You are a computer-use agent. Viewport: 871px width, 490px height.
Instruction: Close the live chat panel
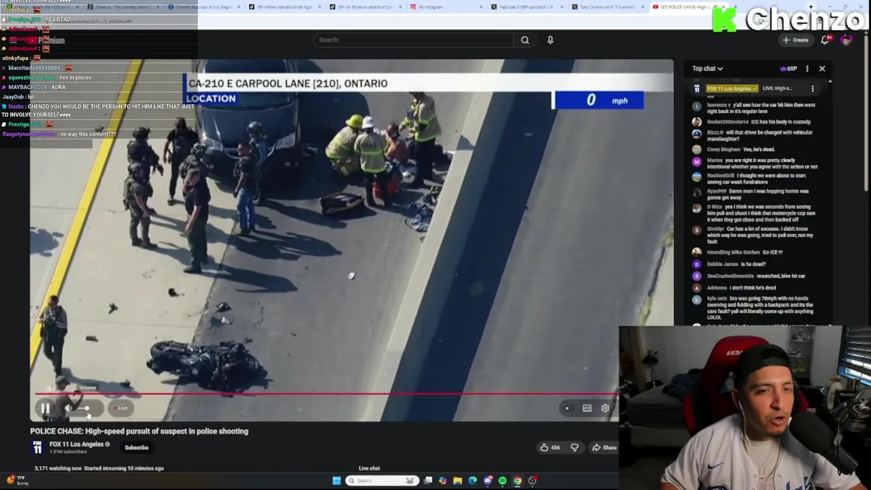click(822, 69)
